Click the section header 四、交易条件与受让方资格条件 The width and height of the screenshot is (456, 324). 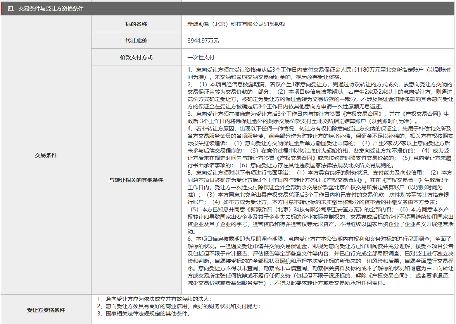point(45,9)
